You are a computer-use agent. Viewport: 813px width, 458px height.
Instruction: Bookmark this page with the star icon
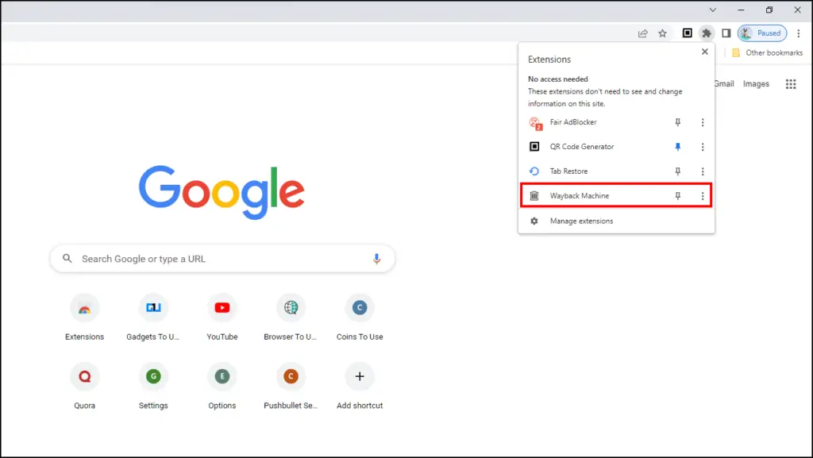click(662, 33)
